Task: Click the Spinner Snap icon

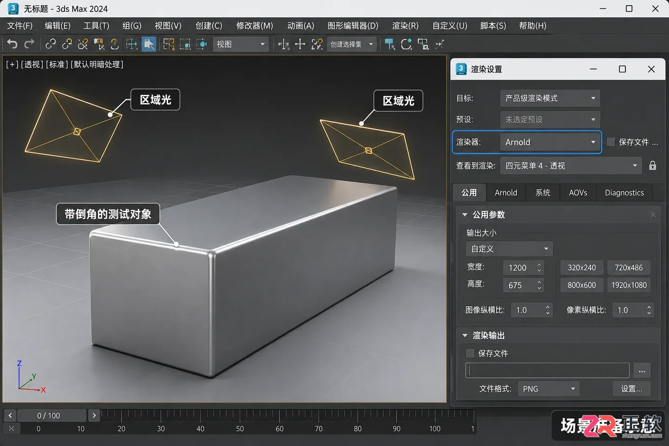Action: point(439,44)
